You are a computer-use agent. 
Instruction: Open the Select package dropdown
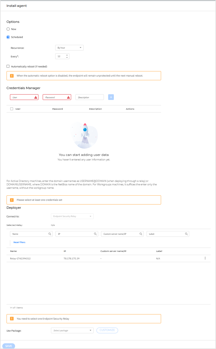(72, 330)
